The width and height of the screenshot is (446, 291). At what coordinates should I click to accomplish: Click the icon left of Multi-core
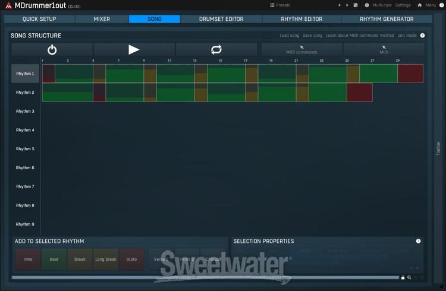tap(367, 5)
